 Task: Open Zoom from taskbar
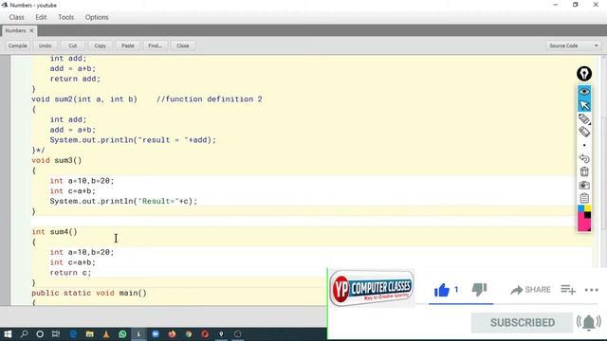[x=156, y=334]
